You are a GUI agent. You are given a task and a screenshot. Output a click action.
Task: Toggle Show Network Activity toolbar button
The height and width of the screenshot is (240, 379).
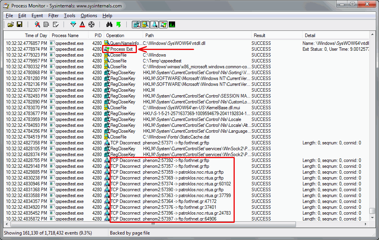tap(154, 25)
